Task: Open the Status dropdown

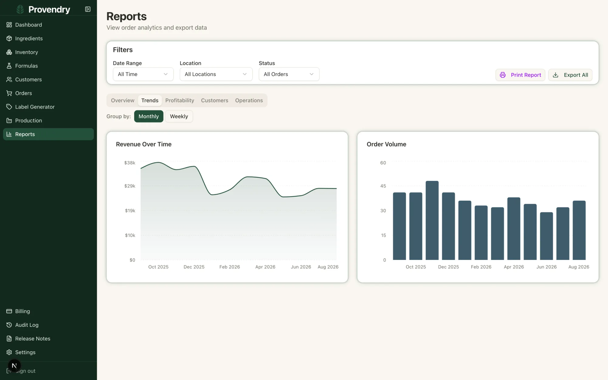Action: (x=289, y=74)
